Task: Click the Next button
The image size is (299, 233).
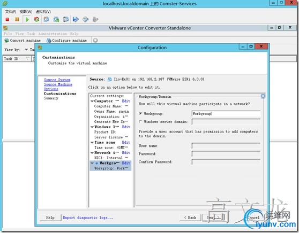Action: point(213,218)
